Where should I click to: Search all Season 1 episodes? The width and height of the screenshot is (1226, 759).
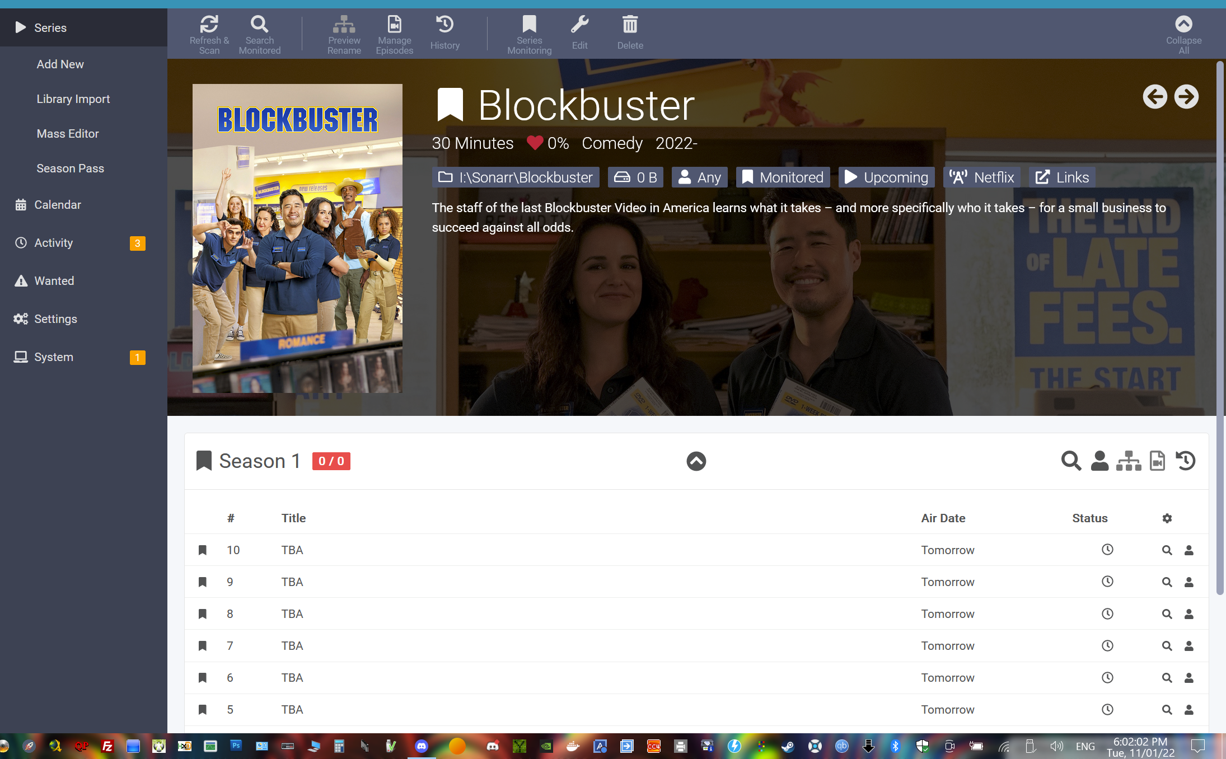1071,461
